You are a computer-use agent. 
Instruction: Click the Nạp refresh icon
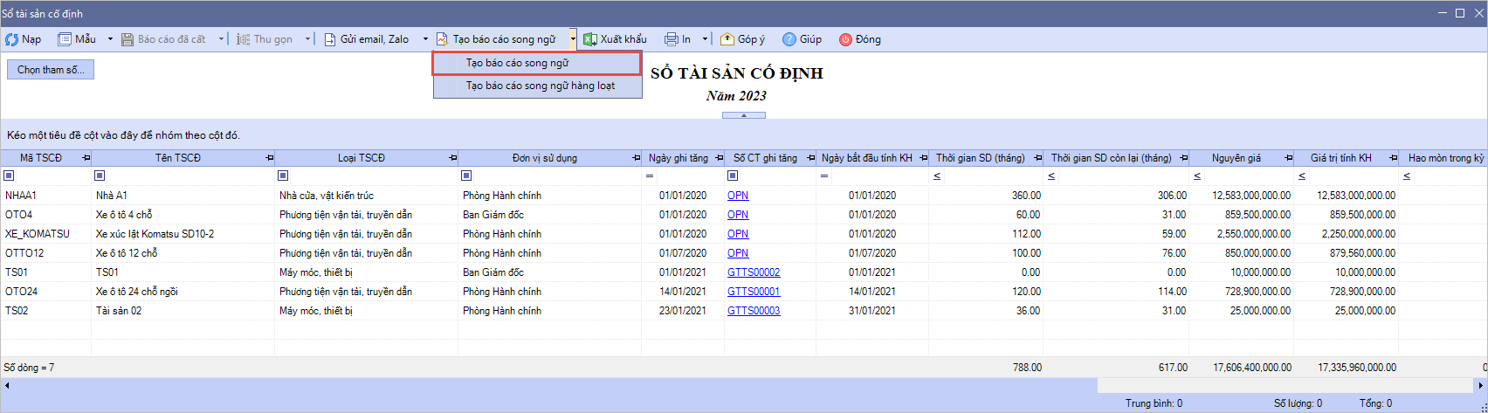click(x=12, y=39)
